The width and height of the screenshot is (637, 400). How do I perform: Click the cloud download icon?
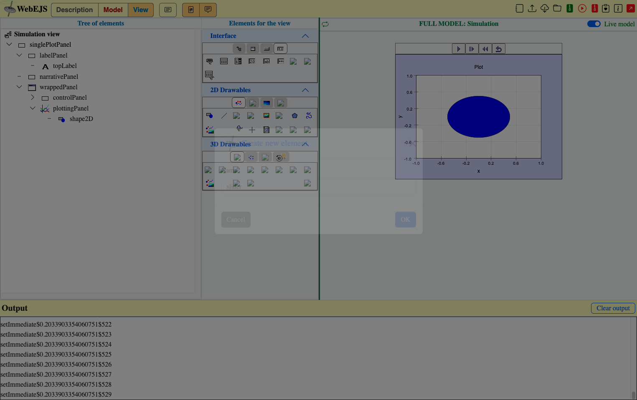[x=544, y=8]
